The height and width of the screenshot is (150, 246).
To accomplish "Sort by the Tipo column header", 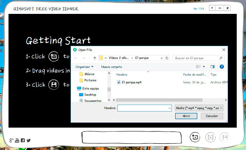I will click(x=213, y=75).
